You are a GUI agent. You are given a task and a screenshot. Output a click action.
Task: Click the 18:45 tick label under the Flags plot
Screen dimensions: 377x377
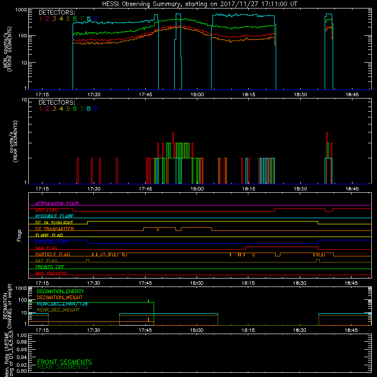pyautogui.click(x=351, y=283)
